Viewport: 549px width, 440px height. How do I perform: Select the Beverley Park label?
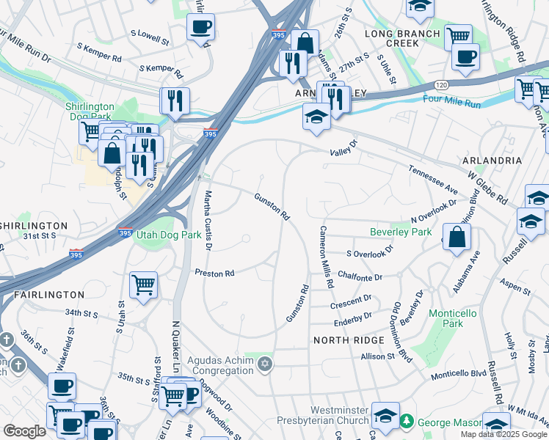401,232
